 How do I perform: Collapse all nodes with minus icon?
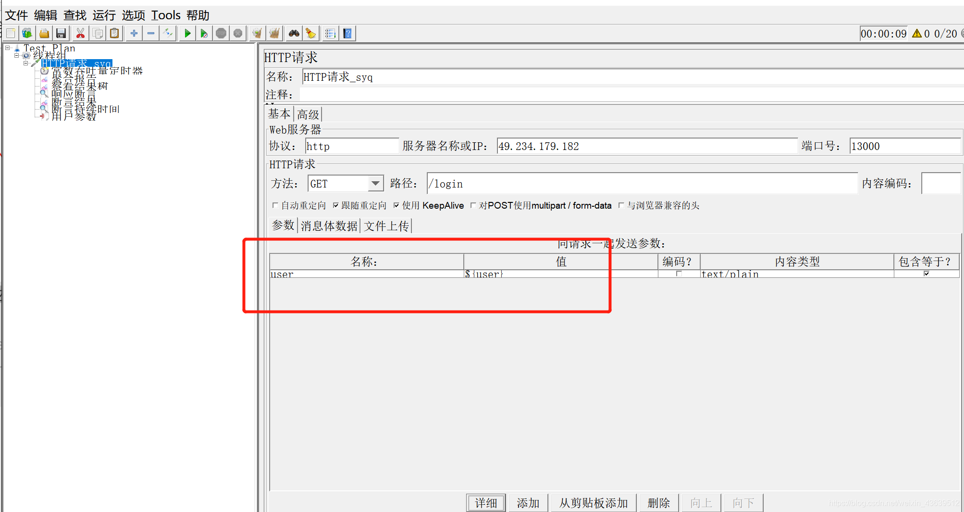(x=151, y=33)
